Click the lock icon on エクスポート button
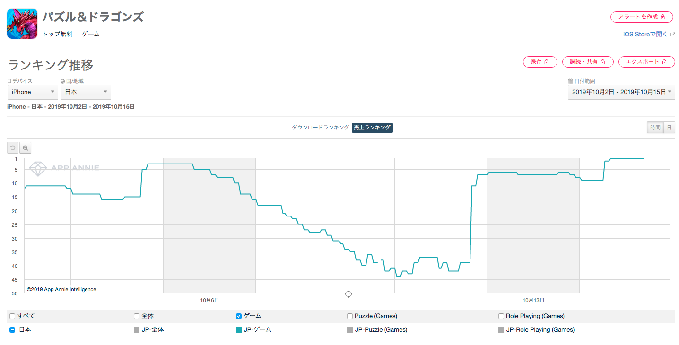679x345 pixels. coord(665,62)
